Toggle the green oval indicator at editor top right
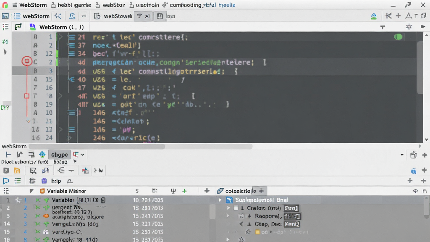430x242 pixels. click(398, 37)
